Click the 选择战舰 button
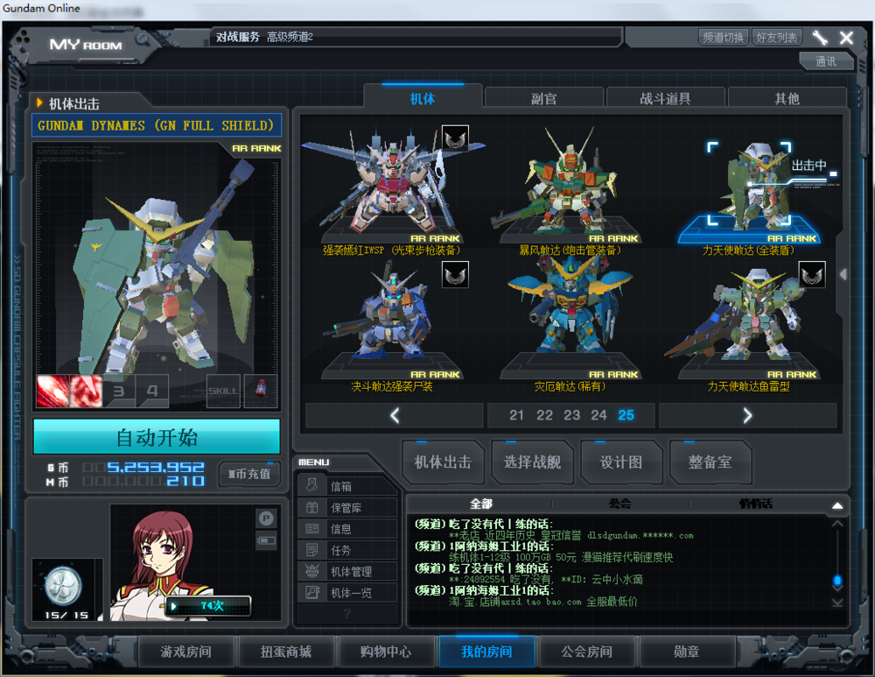 [x=532, y=462]
